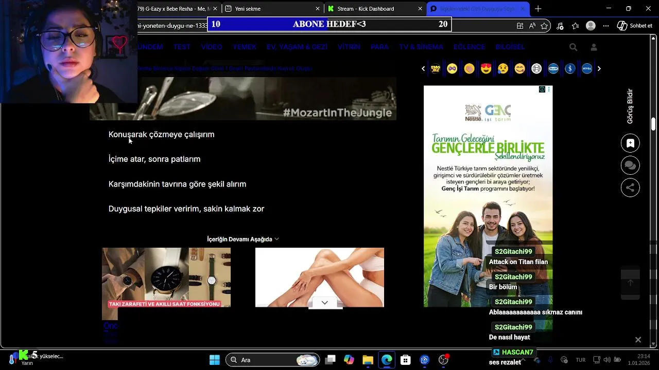Bookmark this article with save icon
The image size is (659, 370).
(x=630, y=143)
